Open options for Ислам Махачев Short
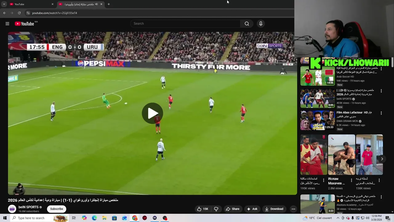Image resolution: width=394 pixels, height=222 pixels. pyautogui.click(x=352, y=180)
